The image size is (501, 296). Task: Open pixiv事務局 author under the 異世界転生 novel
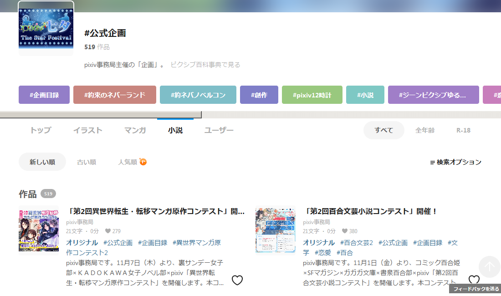point(80,222)
